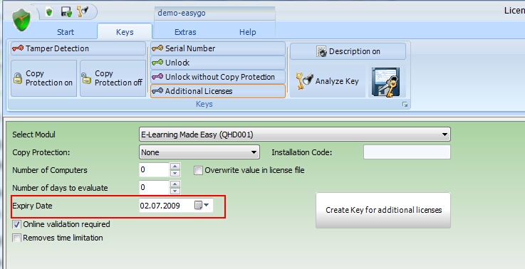The image size is (525, 269).
Task: Increase Number of Computers with up arrow
Action: (175, 167)
